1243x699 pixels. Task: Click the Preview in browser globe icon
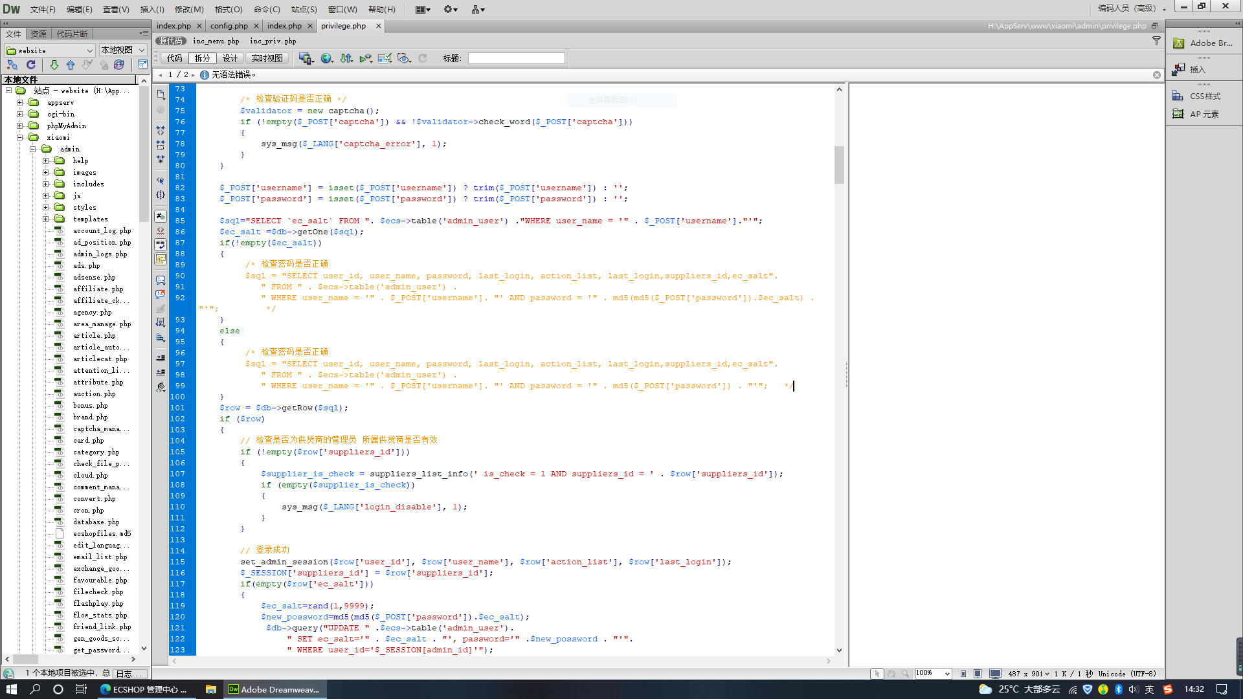(x=326, y=58)
